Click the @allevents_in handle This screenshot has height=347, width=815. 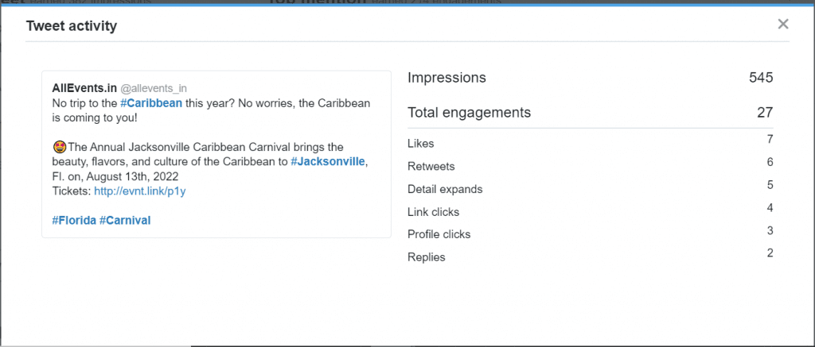pos(154,87)
